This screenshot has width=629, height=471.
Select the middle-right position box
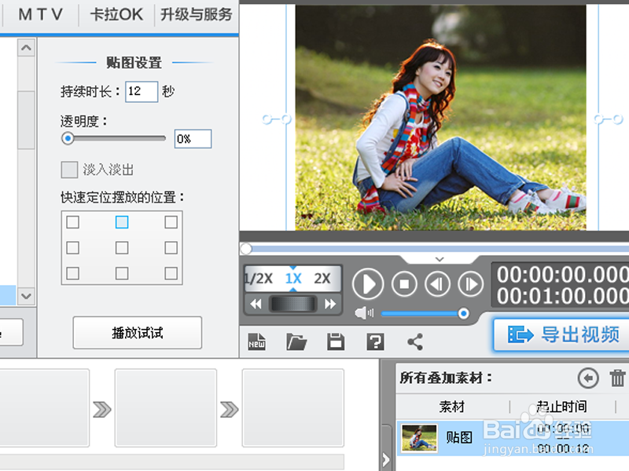point(171,248)
